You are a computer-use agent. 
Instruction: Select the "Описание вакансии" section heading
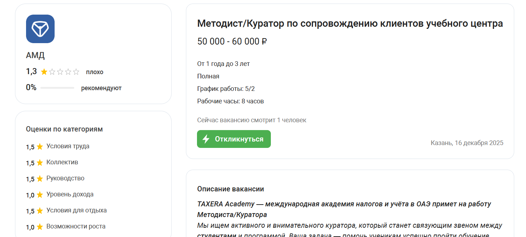(x=231, y=189)
